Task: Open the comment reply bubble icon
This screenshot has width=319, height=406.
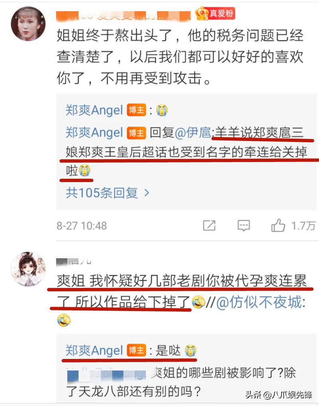Action: click(x=244, y=226)
